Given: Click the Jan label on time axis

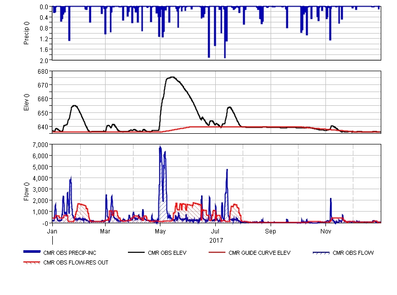Looking at the screenshot, I should [52, 231].
